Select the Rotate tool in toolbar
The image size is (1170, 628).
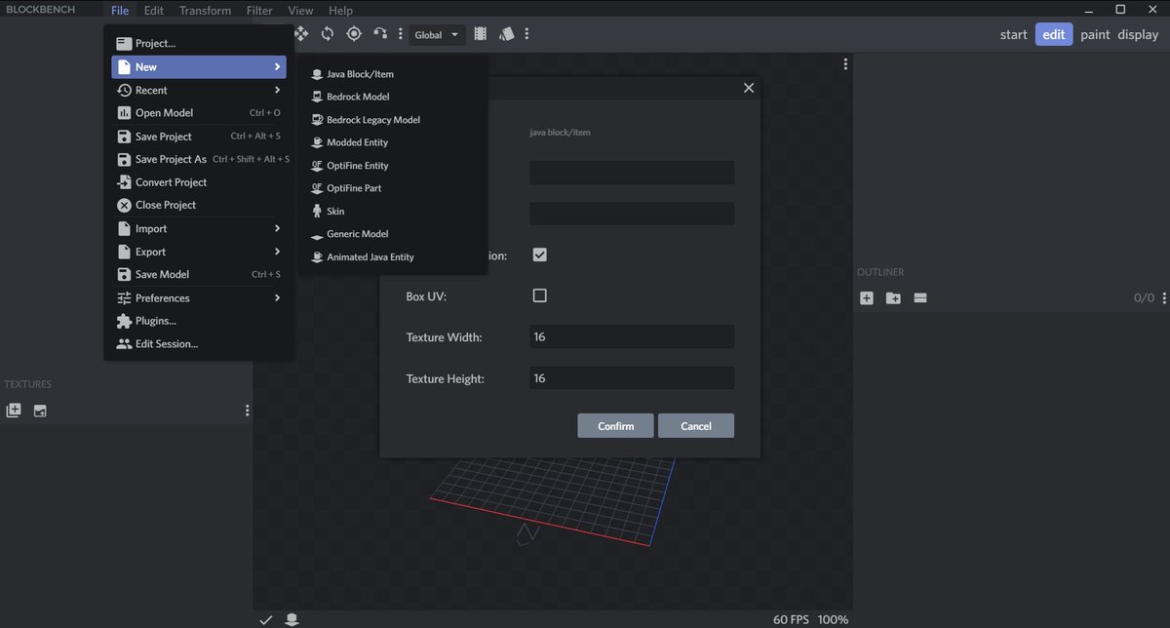coord(328,33)
